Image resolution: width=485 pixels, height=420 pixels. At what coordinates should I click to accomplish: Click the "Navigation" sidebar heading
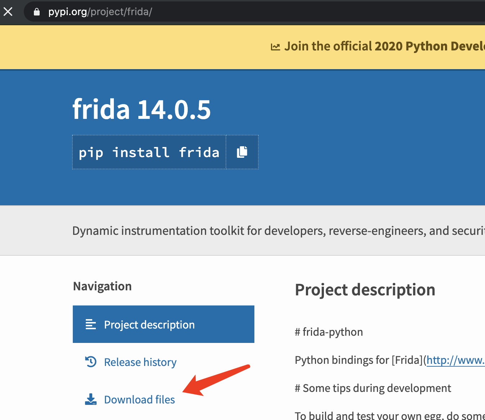tap(102, 286)
